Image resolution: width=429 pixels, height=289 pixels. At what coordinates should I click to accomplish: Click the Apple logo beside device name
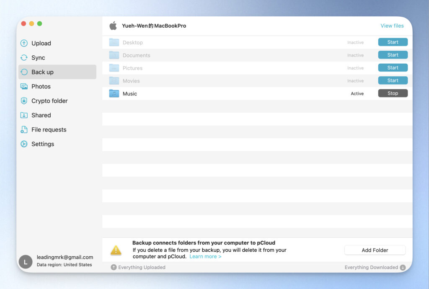[x=113, y=26]
